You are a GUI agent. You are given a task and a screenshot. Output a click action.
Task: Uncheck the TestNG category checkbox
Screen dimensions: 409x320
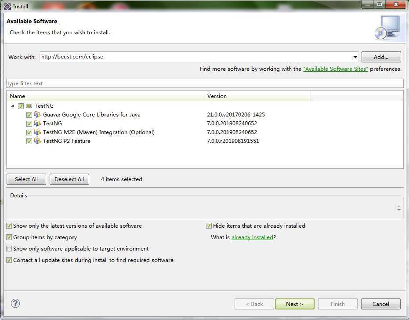tap(21, 106)
